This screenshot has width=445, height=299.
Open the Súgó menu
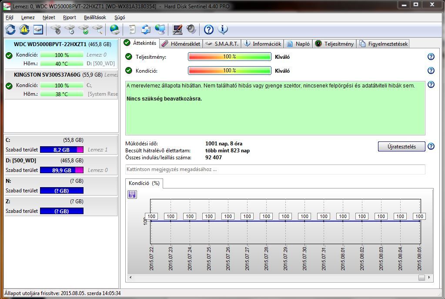(120, 17)
